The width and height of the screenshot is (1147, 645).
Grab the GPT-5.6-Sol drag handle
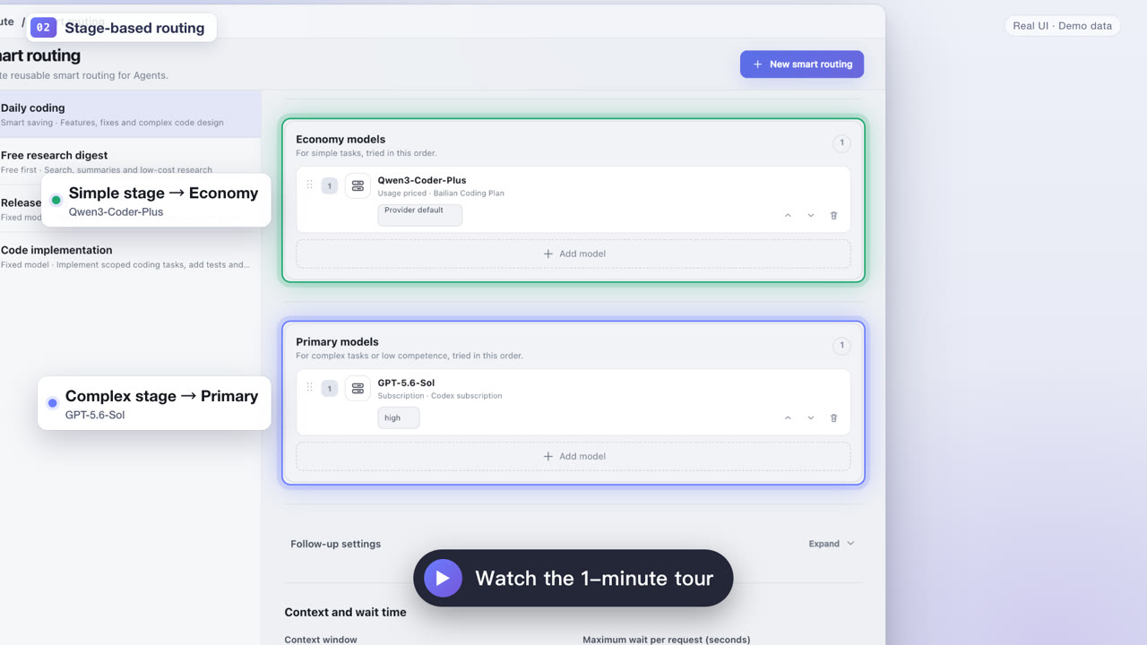pos(310,387)
